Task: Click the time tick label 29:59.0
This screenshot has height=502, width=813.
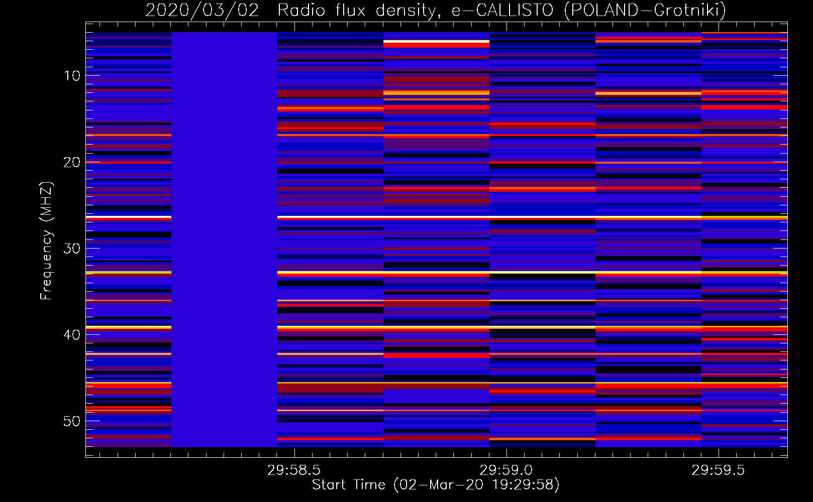Action: [x=506, y=470]
